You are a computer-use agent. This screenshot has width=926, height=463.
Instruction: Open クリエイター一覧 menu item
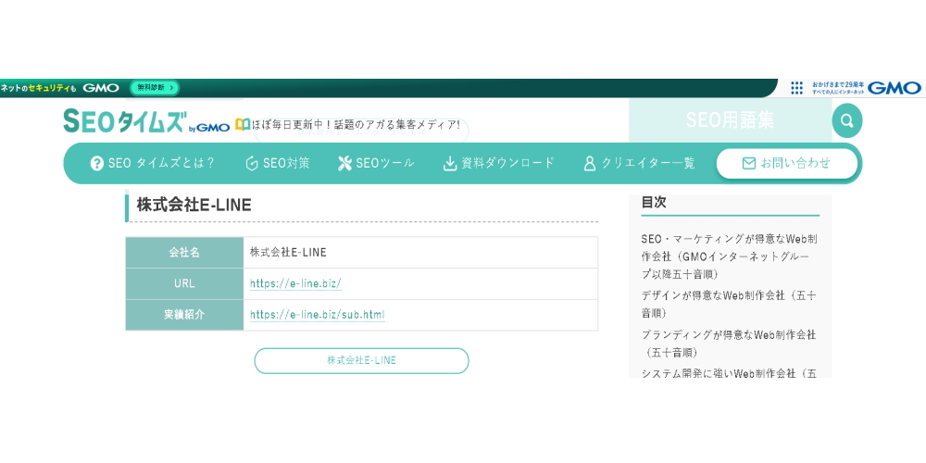click(639, 164)
